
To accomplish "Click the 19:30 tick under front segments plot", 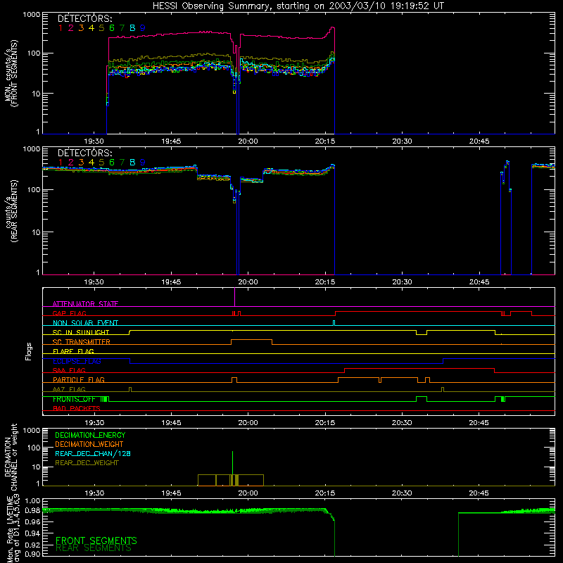I will pyautogui.click(x=94, y=141).
